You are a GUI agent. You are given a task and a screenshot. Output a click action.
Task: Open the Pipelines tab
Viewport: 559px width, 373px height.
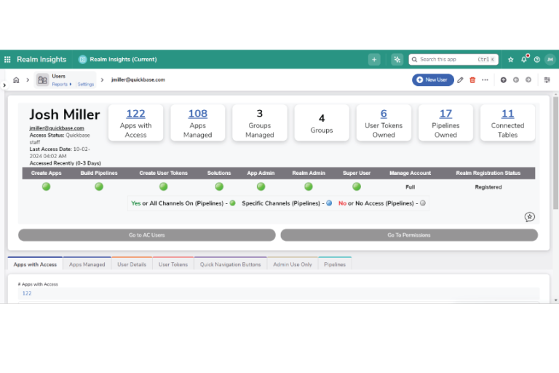coord(335,264)
